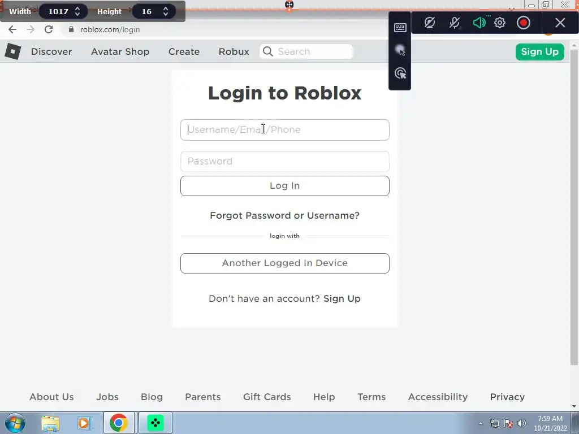Open recorder settings gear

pos(500,23)
